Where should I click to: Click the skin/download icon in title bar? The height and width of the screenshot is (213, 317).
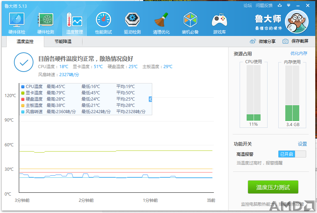pyautogui.click(x=280, y=6)
